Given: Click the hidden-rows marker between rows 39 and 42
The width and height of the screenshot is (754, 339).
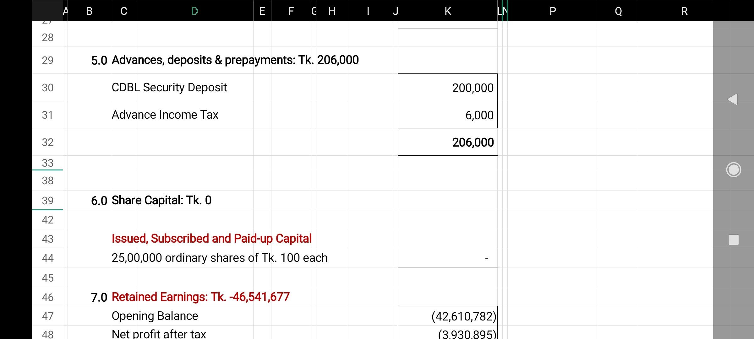Looking at the screenshot, I should click(47, 210).
